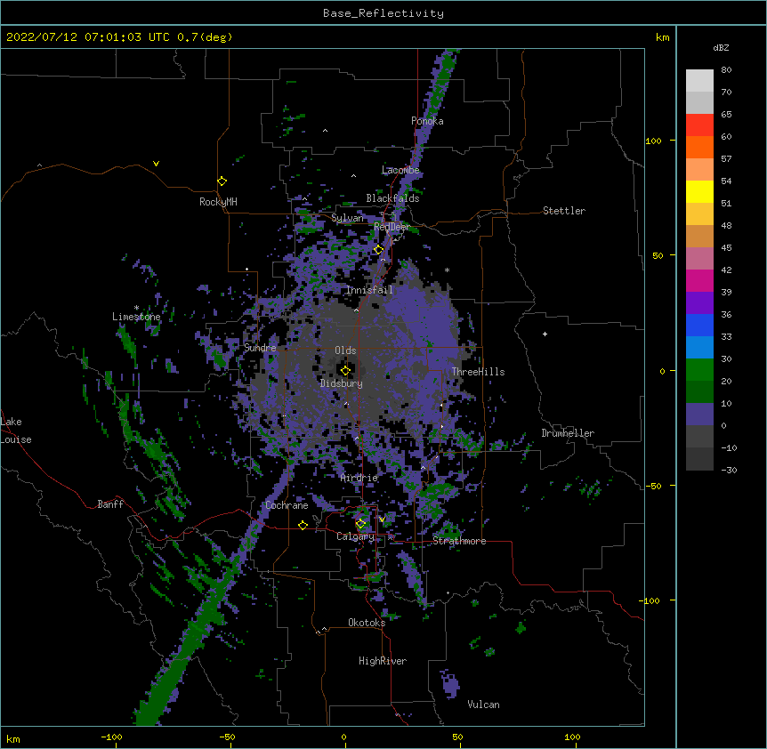Click the horizontal axis -100 km tick label
The image size is (767, 749).
click(x=111, y=737)
